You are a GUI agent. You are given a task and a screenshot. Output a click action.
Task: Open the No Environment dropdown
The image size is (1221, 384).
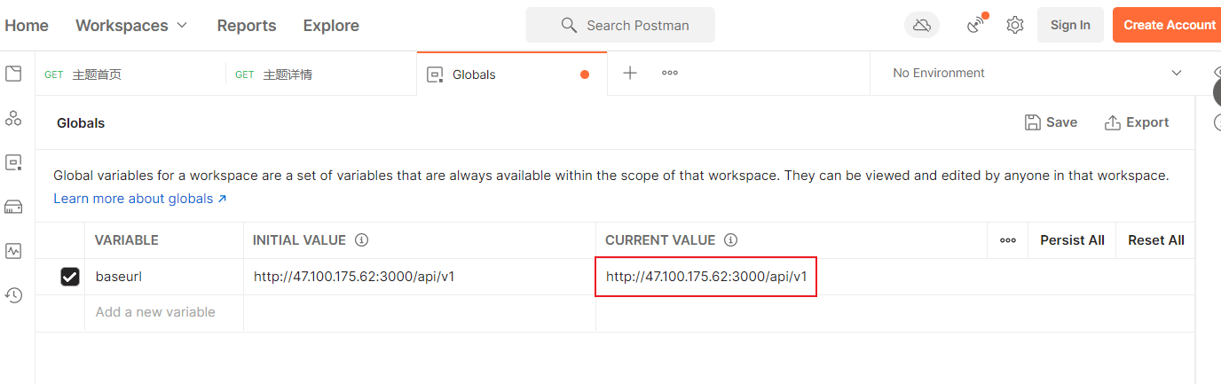click(x=1036, y=73)
